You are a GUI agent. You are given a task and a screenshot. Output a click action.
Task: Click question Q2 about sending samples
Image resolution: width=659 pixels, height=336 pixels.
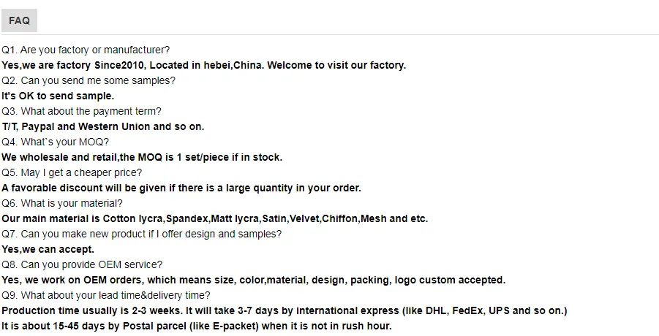click(x=89, y=80)
